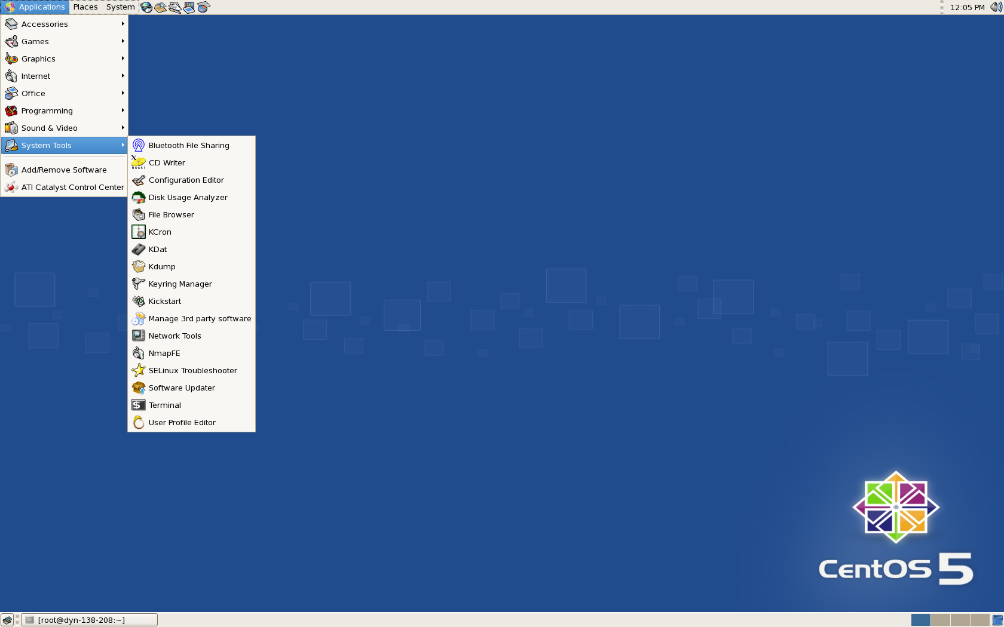Click the Show Desktop button in bottom panel
This screenshot has width=1004, height=627.
click(7, 620)
